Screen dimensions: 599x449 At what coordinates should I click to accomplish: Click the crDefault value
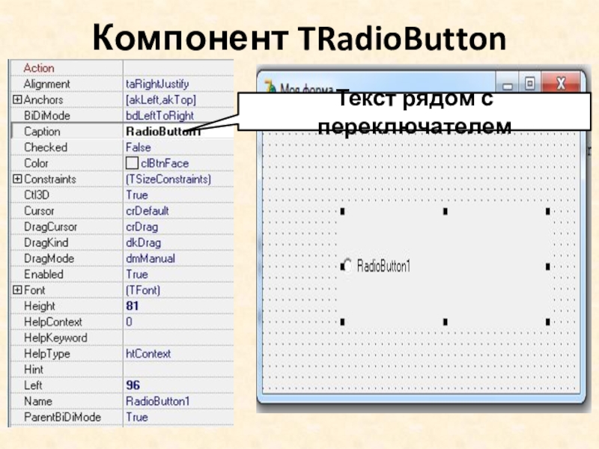click(148, 211)
